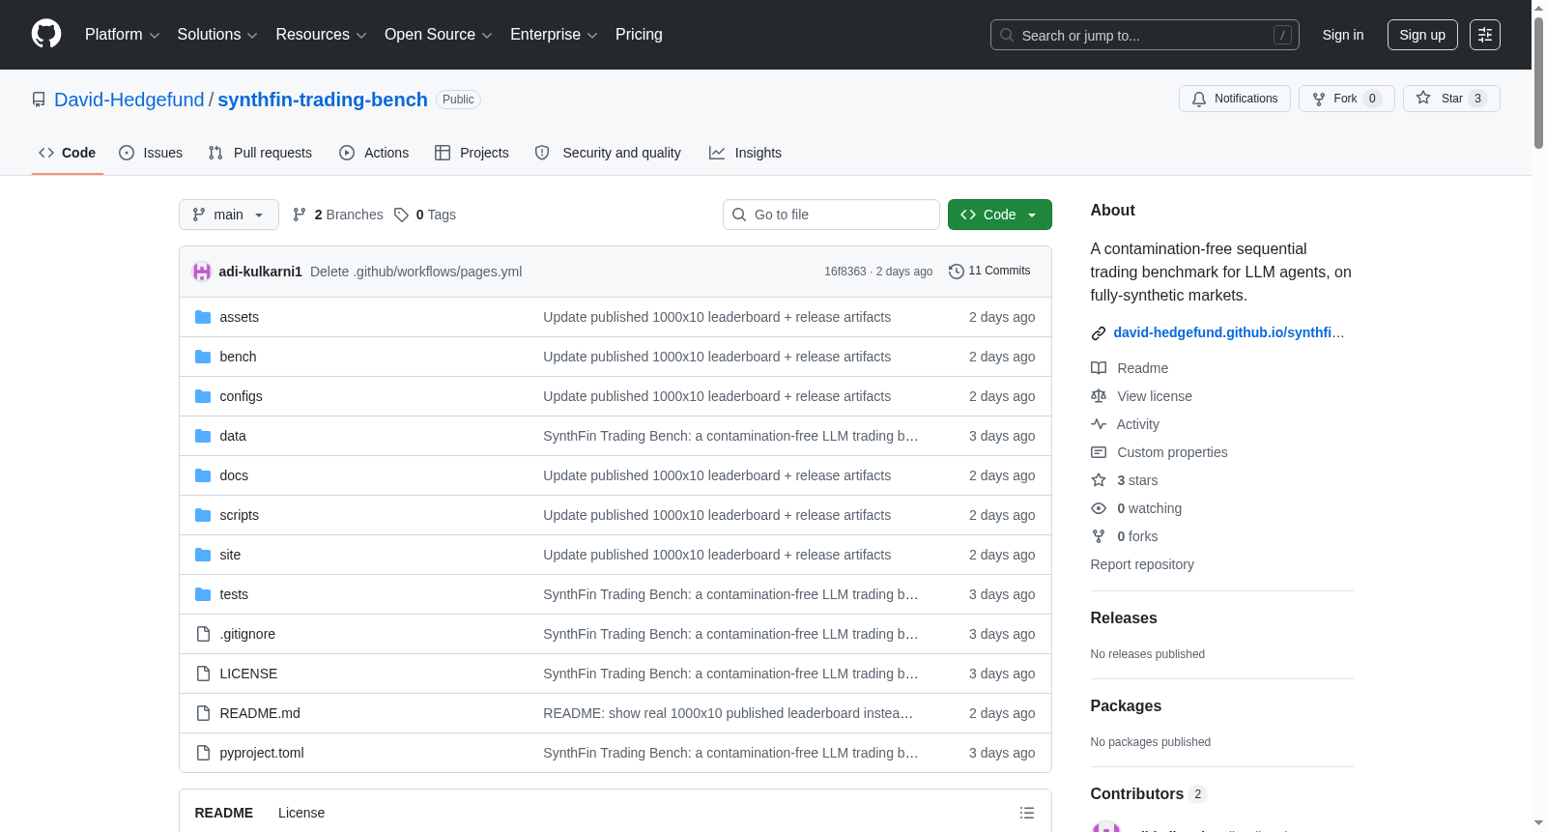The width and height of the screenshot is (1546, 832).
Task: Expand the Enterprise menu
Action: 554,35
